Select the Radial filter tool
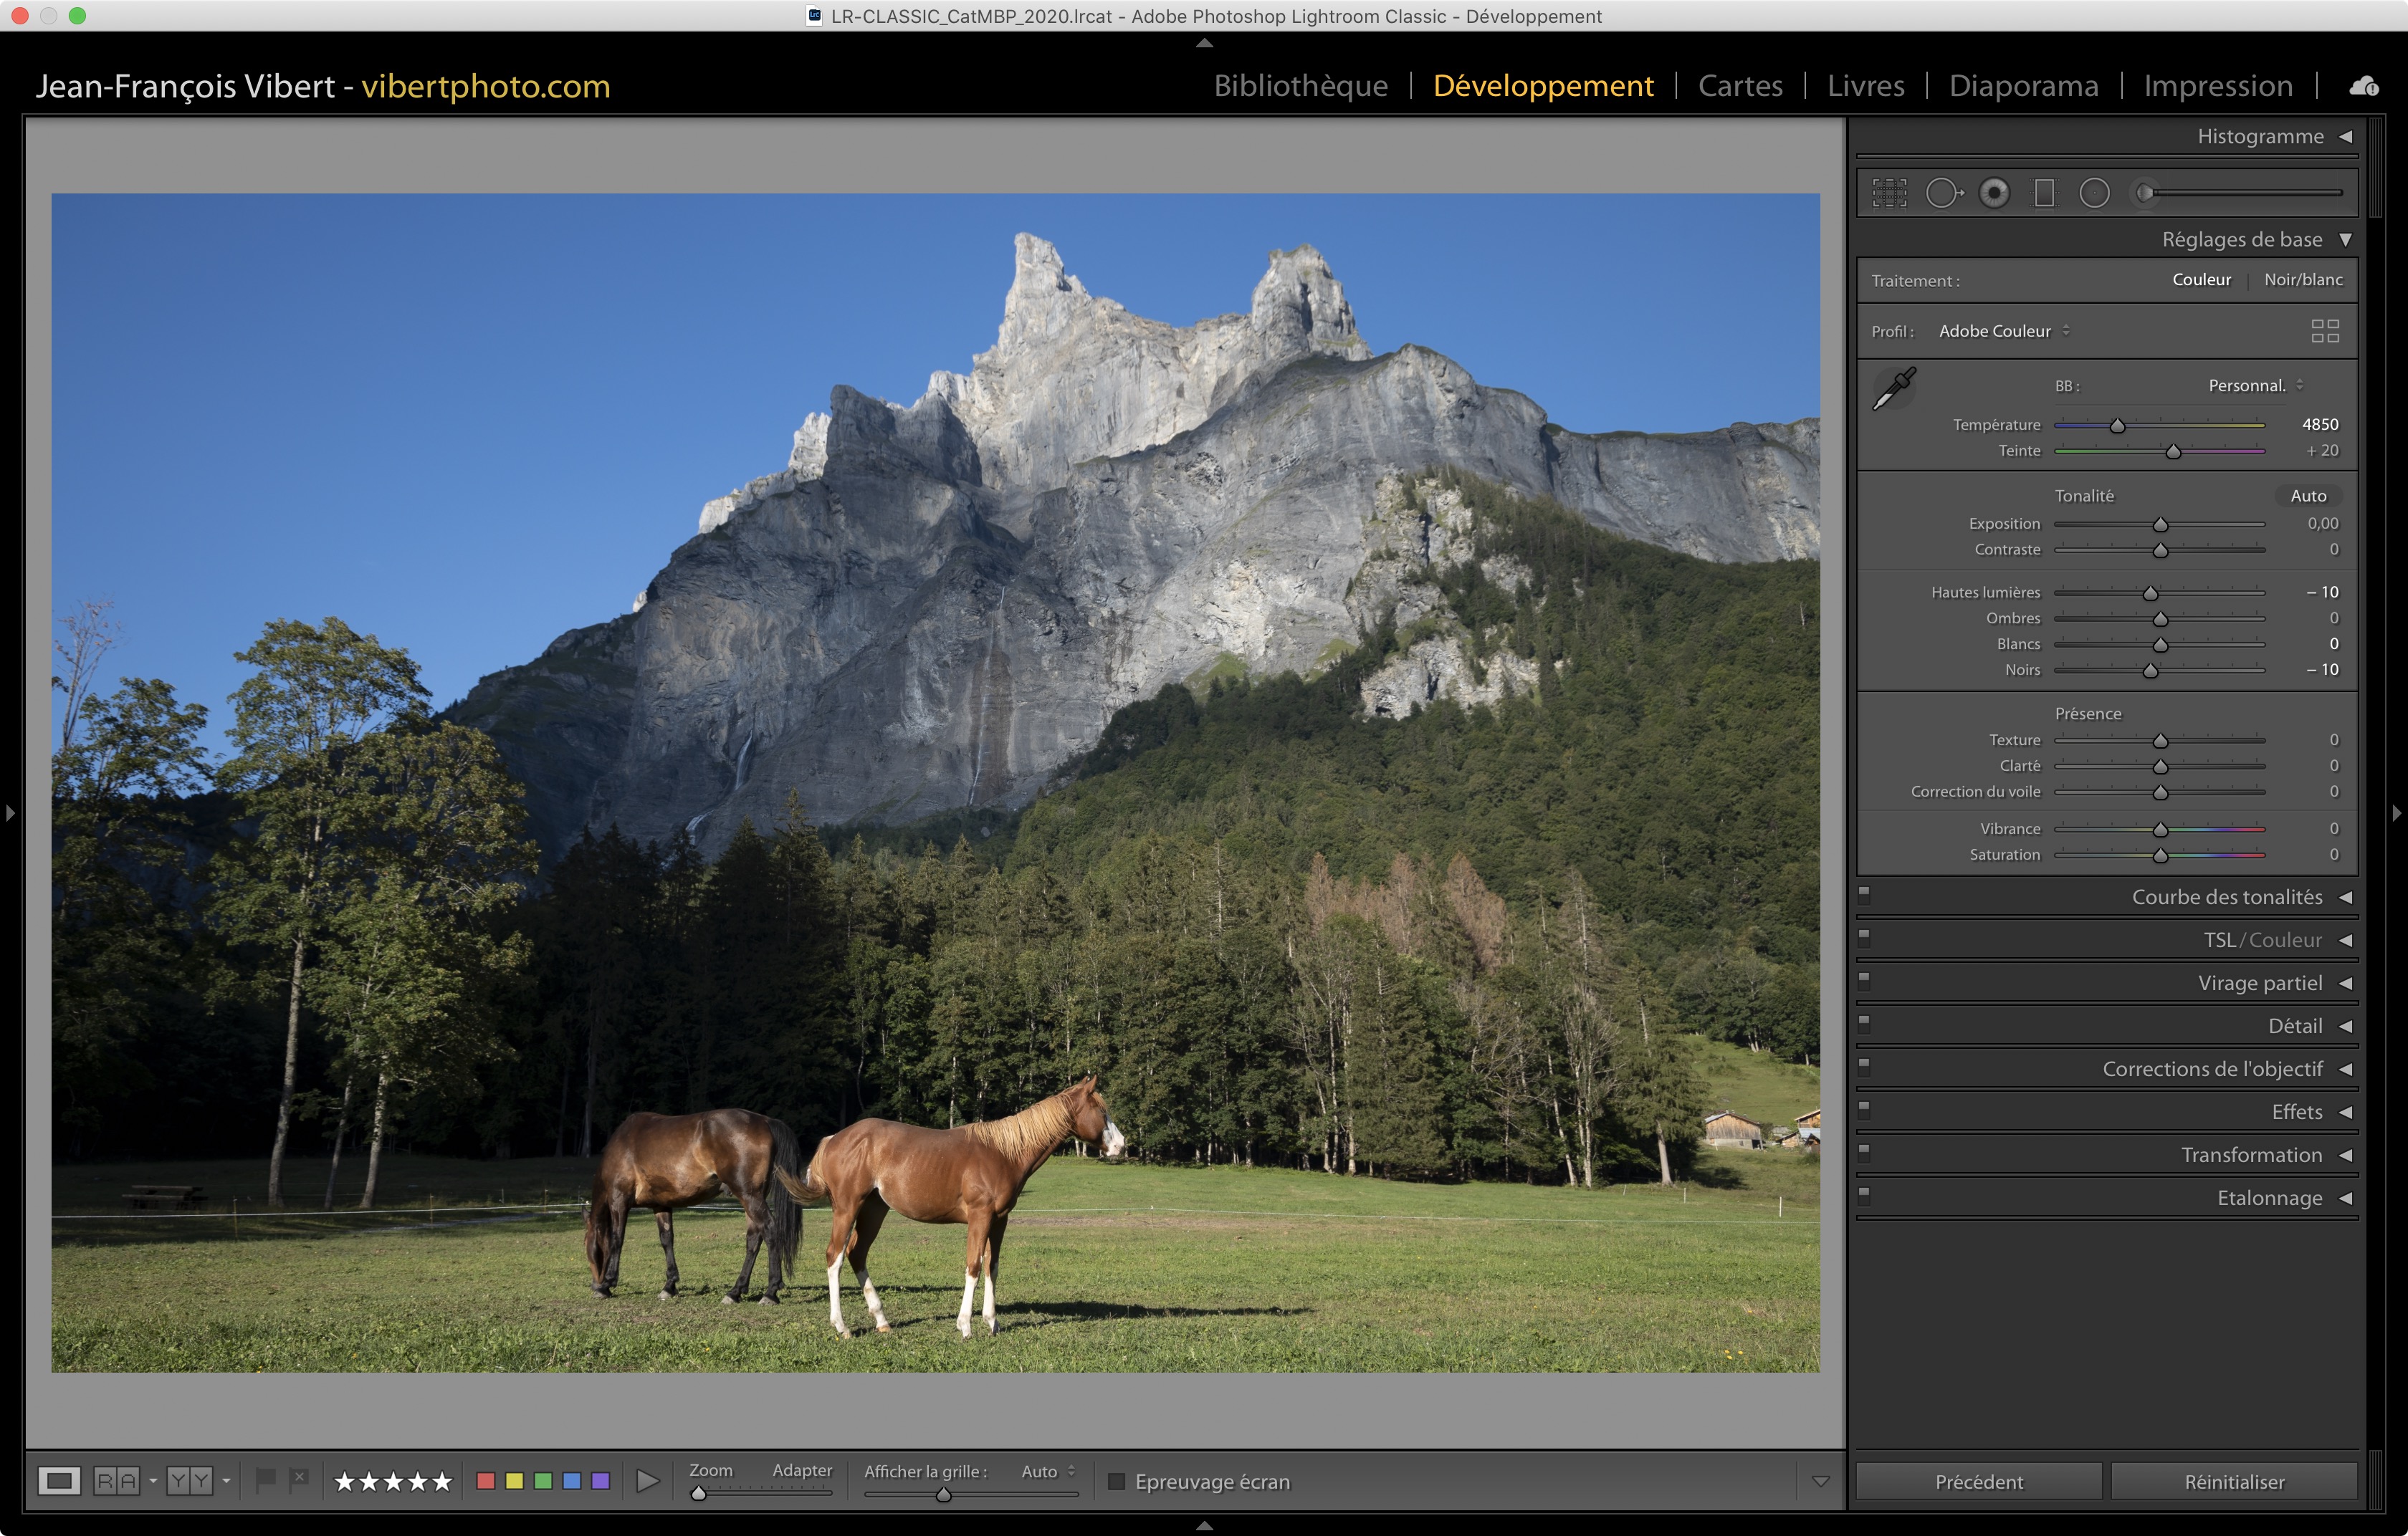 click(x=2094, y=193)
